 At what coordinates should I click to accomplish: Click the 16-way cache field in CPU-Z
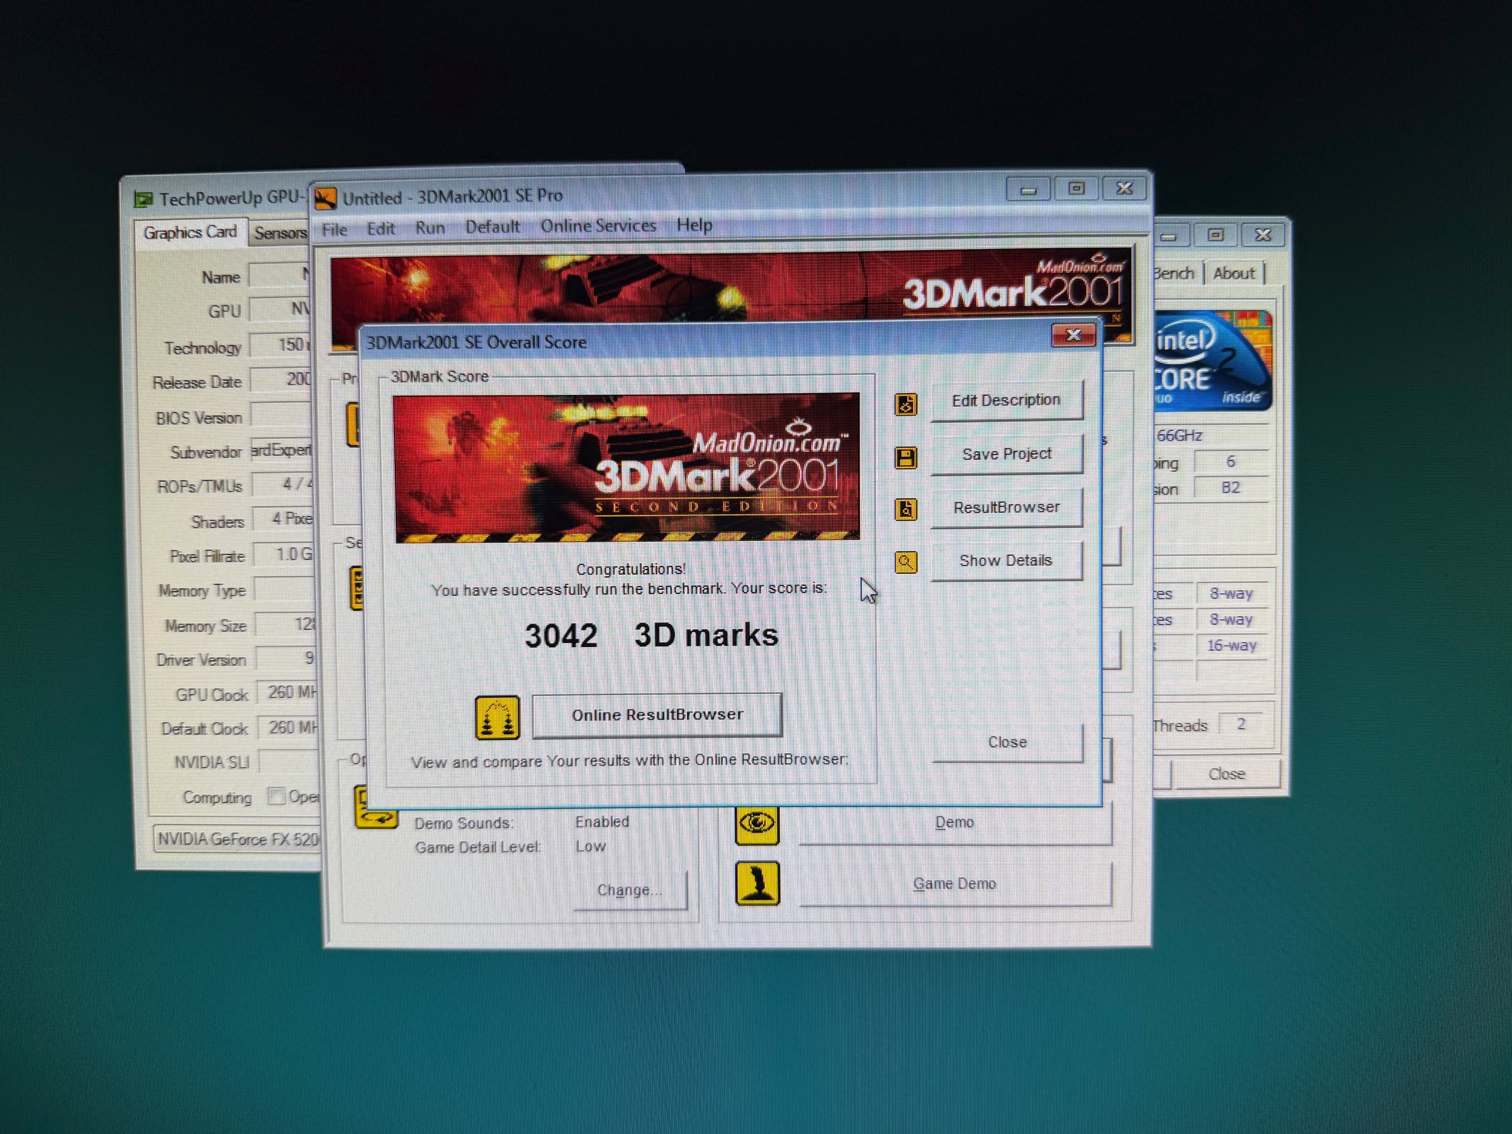point(1232,645)
